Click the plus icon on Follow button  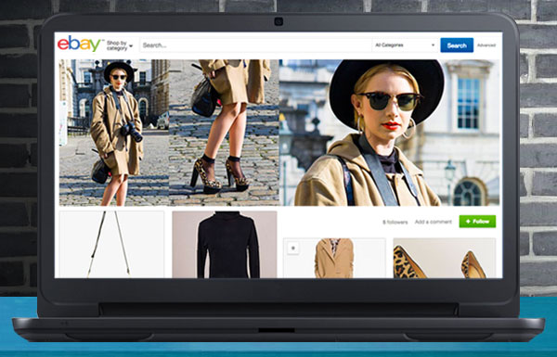point(468,222)
